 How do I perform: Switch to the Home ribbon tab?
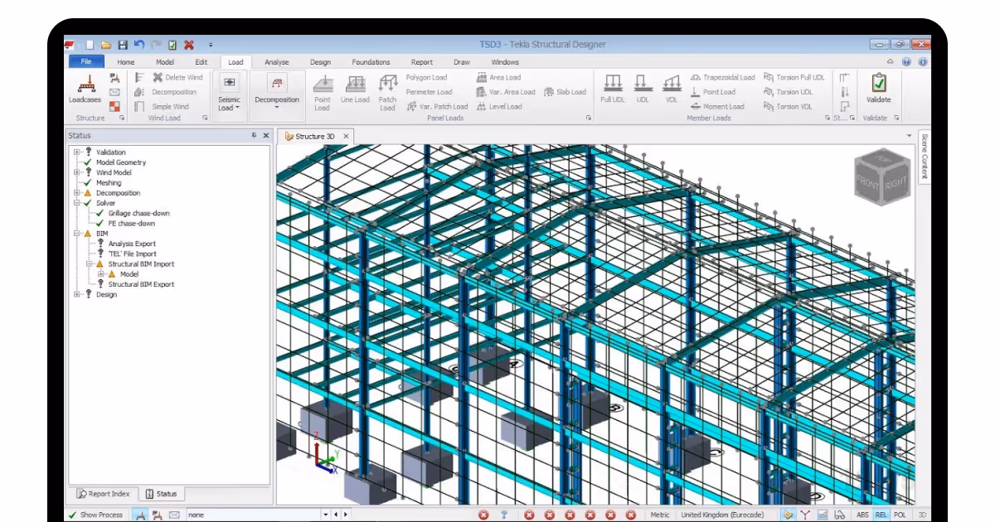[126, 62]
